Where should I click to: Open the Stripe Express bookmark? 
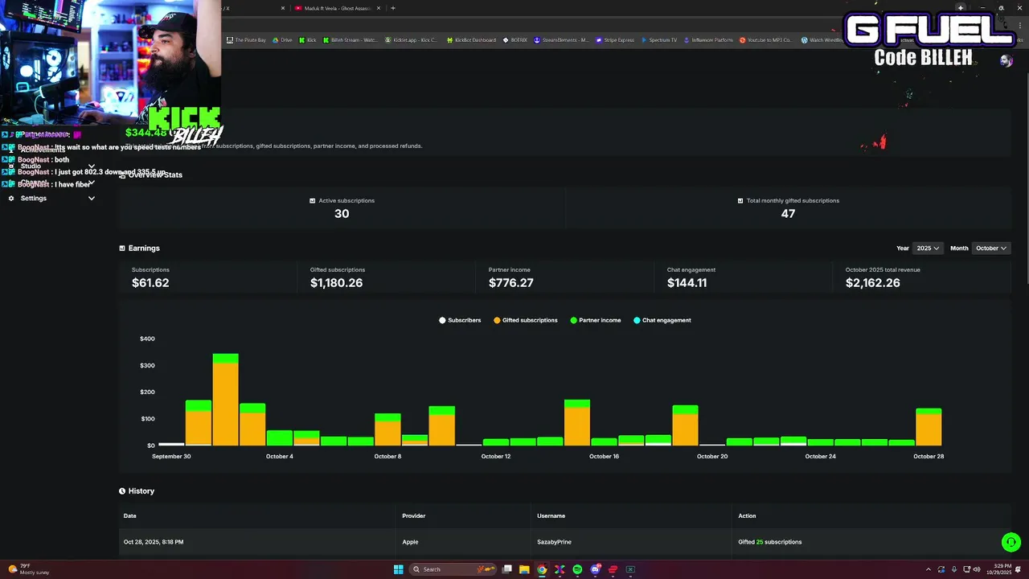click(x=615, y=40)
